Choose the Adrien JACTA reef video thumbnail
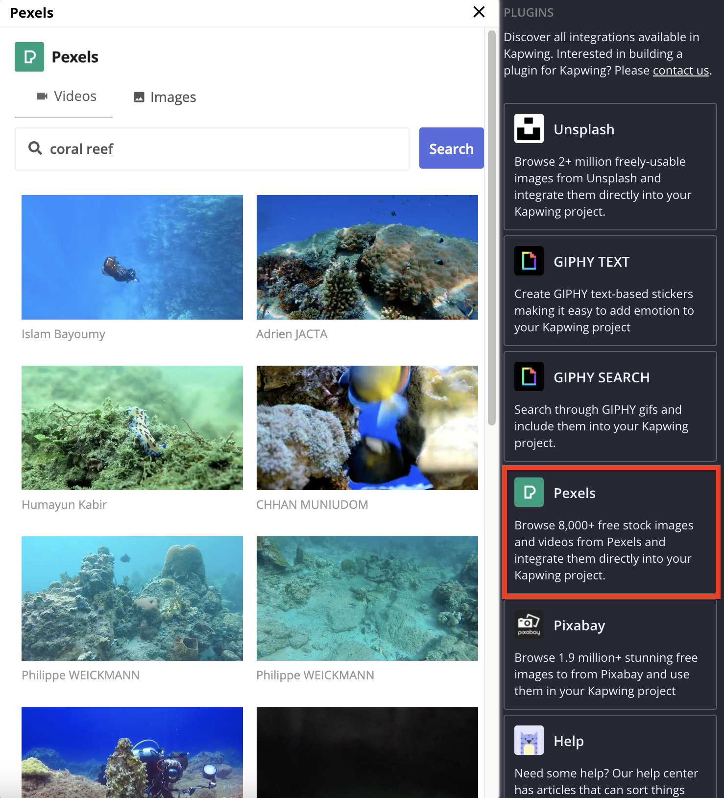 click(367, 257)
